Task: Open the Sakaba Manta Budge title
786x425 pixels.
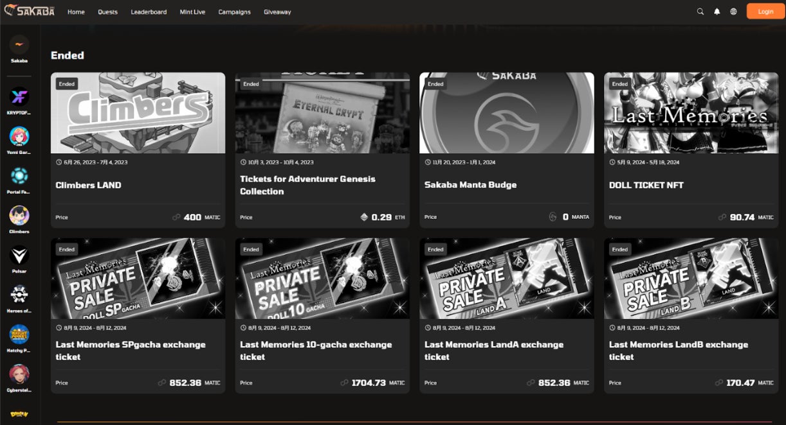Action: 470,185
